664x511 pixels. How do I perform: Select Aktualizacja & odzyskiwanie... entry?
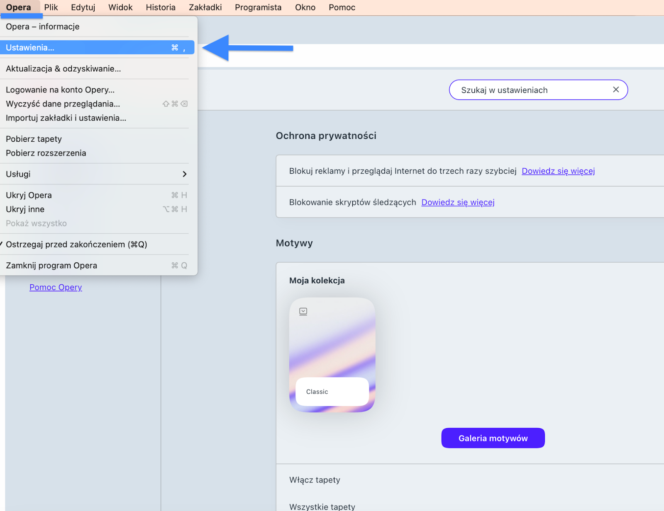tap(97, 69)
